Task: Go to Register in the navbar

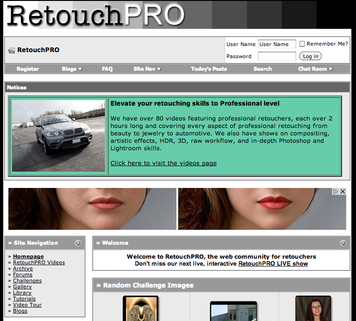Action: pos(28,69)
